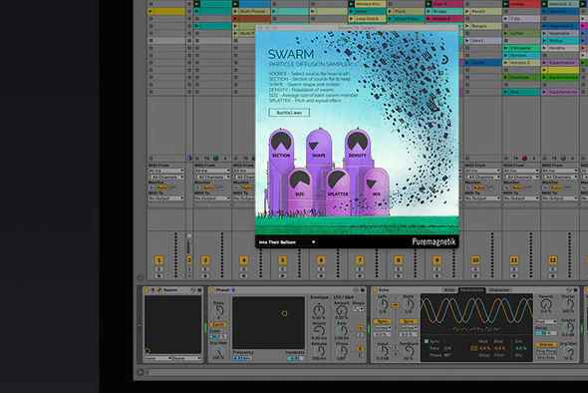Arm track 1 for recording
Image resolution: width=588 pixels, height=393 pixels.
pos(159,276)
